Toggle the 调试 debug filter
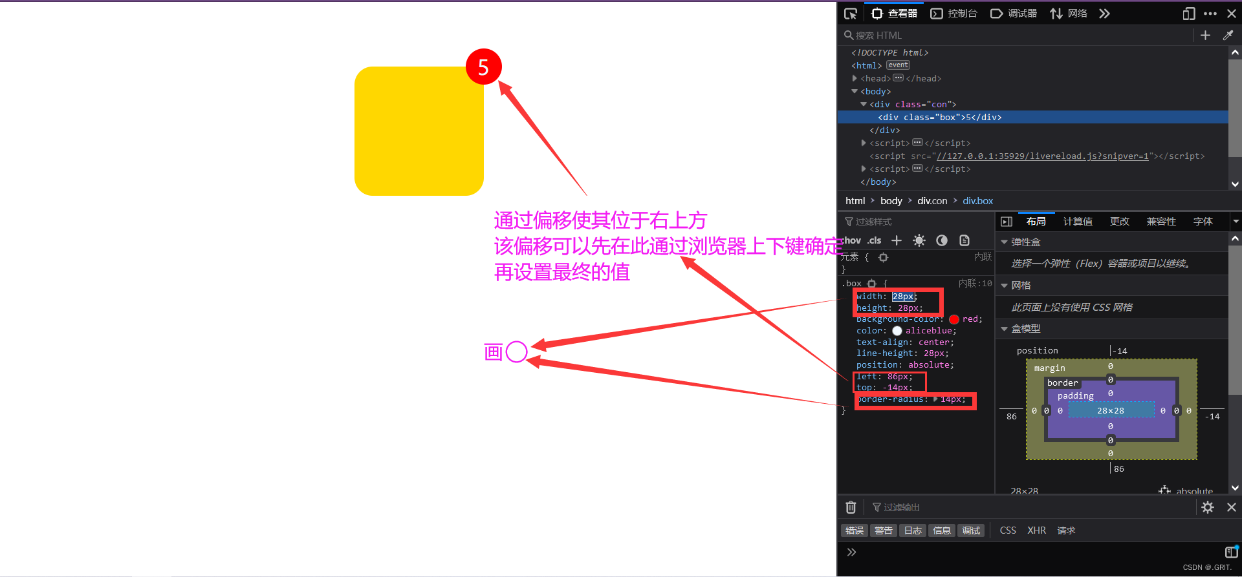 point(971,530)
